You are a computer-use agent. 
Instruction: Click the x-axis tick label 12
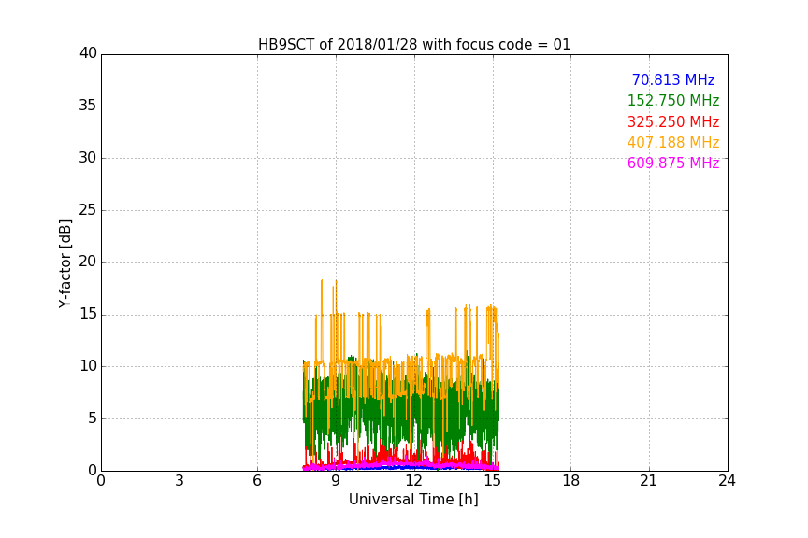point(413,481)
